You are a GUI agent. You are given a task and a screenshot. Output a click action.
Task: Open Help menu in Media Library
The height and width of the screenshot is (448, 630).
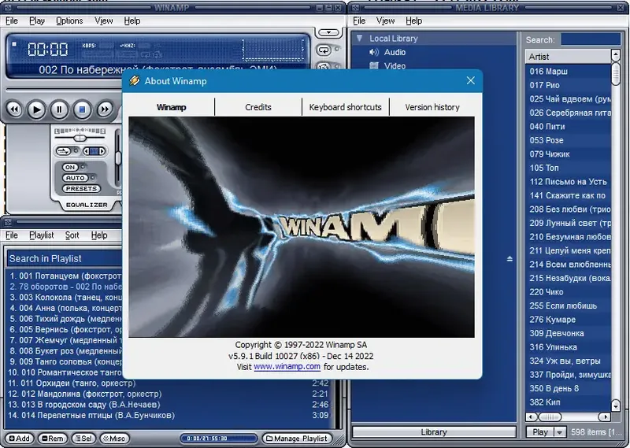(413, 20)
